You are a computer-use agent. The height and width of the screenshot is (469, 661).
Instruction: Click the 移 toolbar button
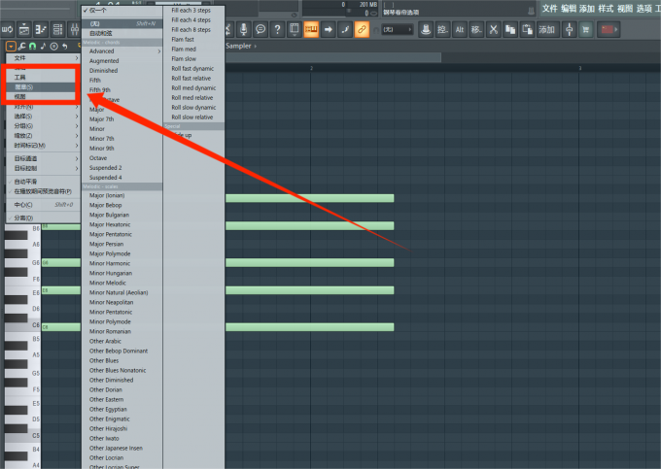(476, 29)
